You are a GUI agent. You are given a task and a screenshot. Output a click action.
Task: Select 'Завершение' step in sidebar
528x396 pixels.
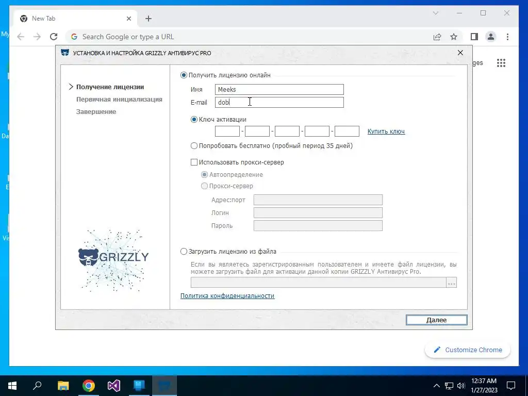[96, 112]
